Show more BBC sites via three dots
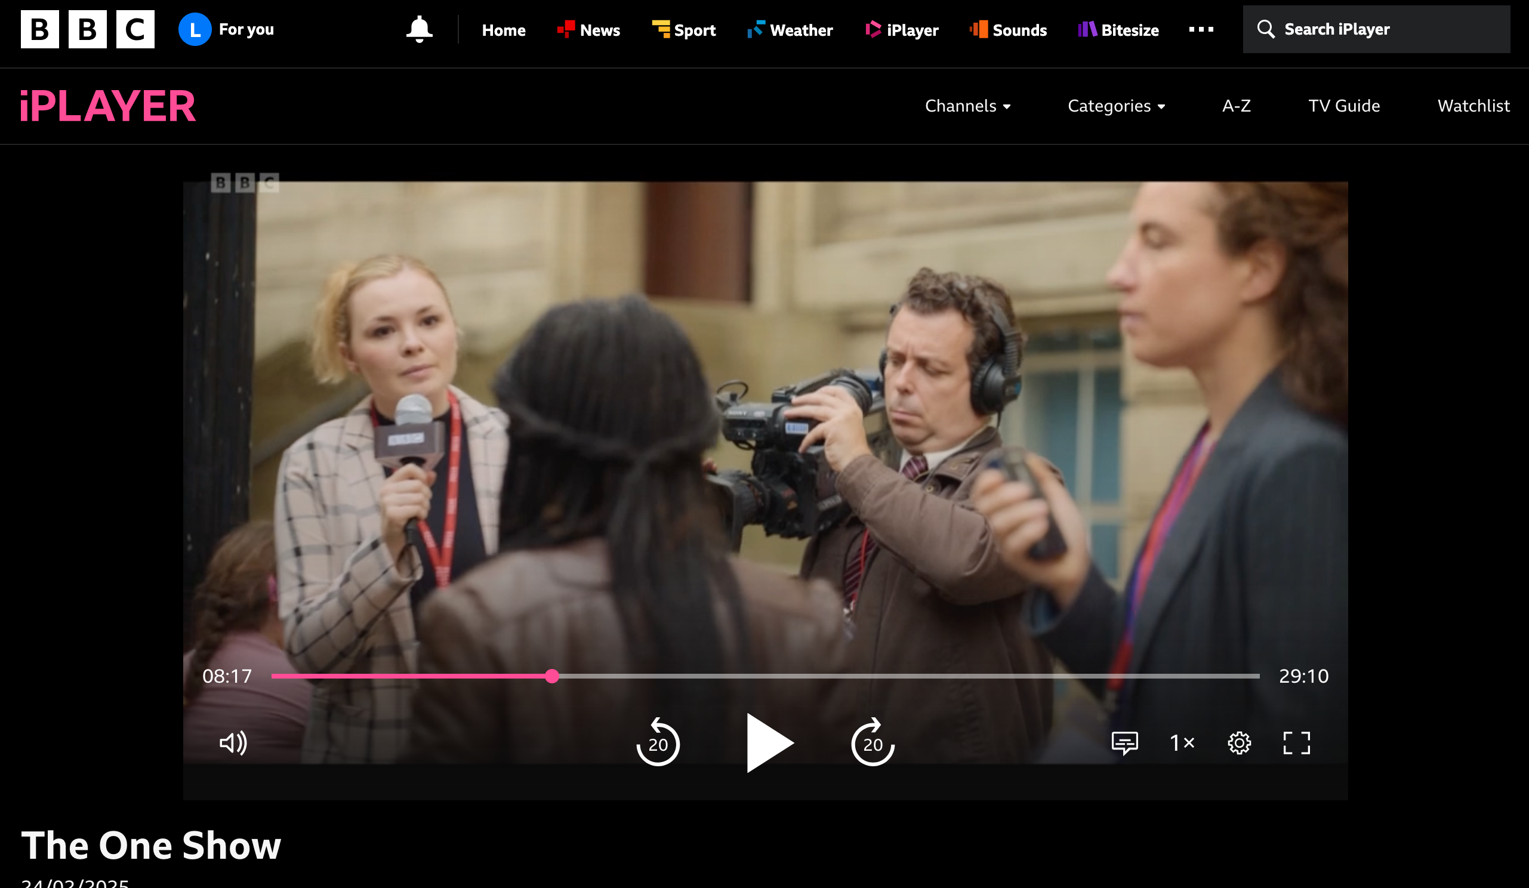Image resolution: width=1529 pixels, height=888 pixels. coord(1201,29)
